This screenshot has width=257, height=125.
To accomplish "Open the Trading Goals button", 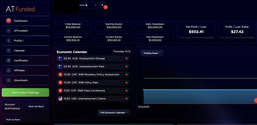I will [x=152, y=53].
